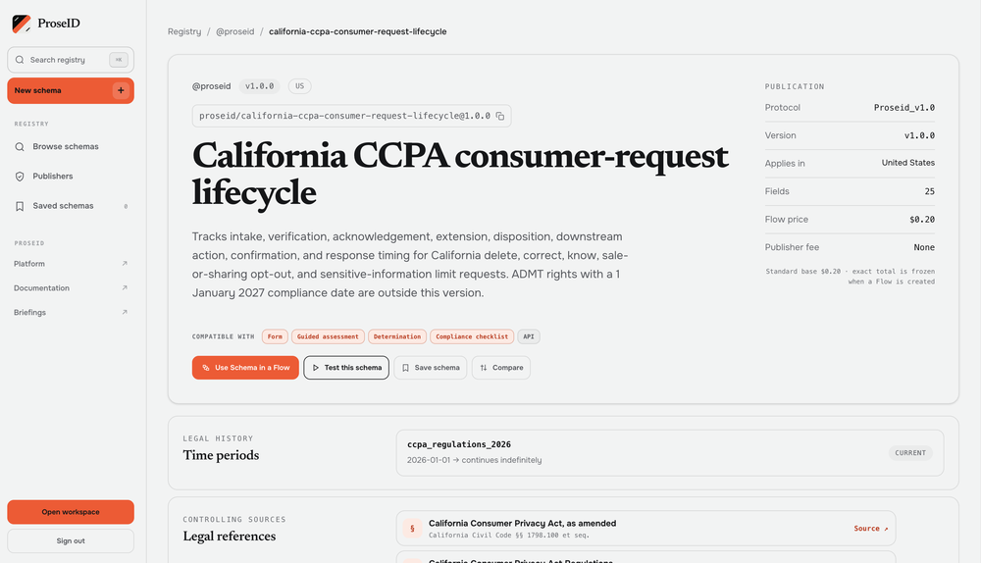The width and height of the screenshot is (981, 563).
Task: Click the Platform external link arrow
Action: 125,264
